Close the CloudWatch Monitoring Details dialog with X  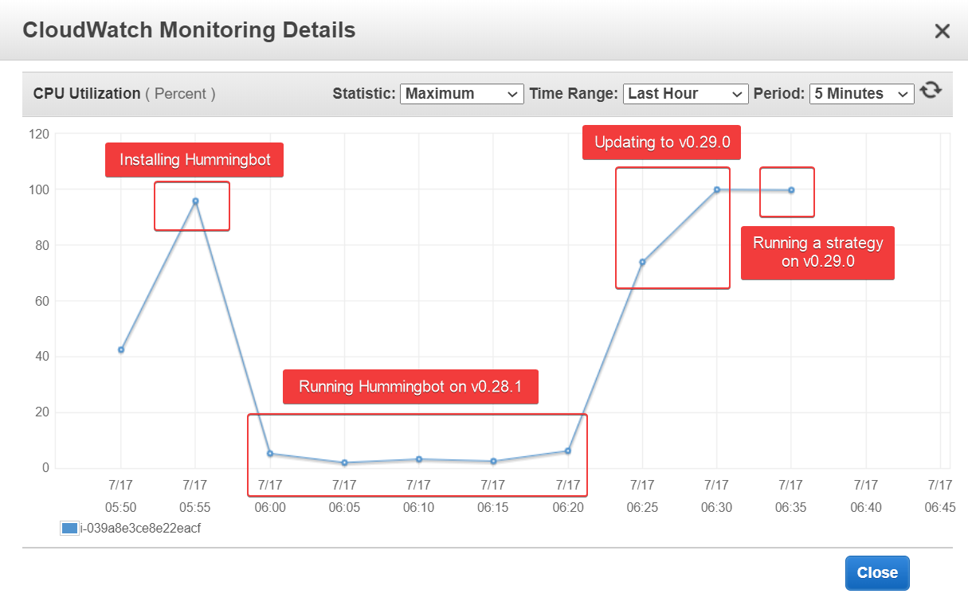point(942,31)
